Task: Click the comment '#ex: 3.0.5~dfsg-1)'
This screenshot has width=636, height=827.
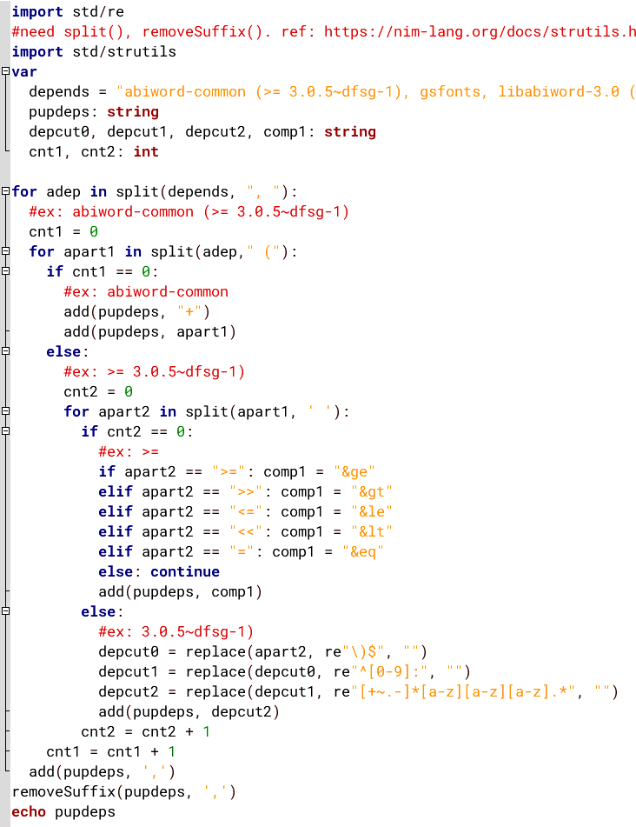Action: click(176, 632)
